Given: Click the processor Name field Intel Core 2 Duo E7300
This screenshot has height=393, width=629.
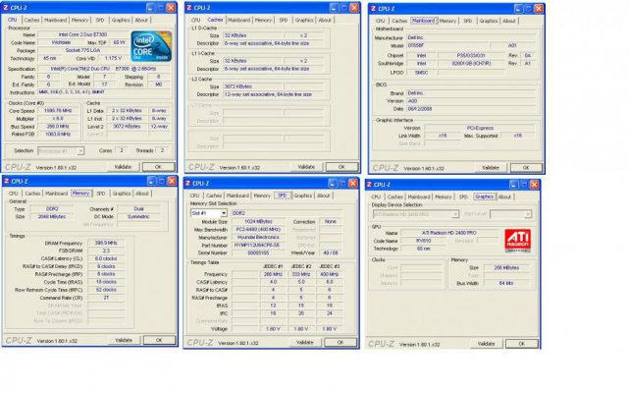Looking at the screenshot, I should coord(83,34).
